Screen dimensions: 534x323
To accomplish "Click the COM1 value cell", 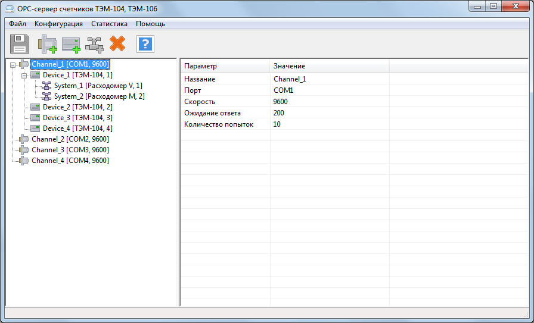I will [330, 90].
